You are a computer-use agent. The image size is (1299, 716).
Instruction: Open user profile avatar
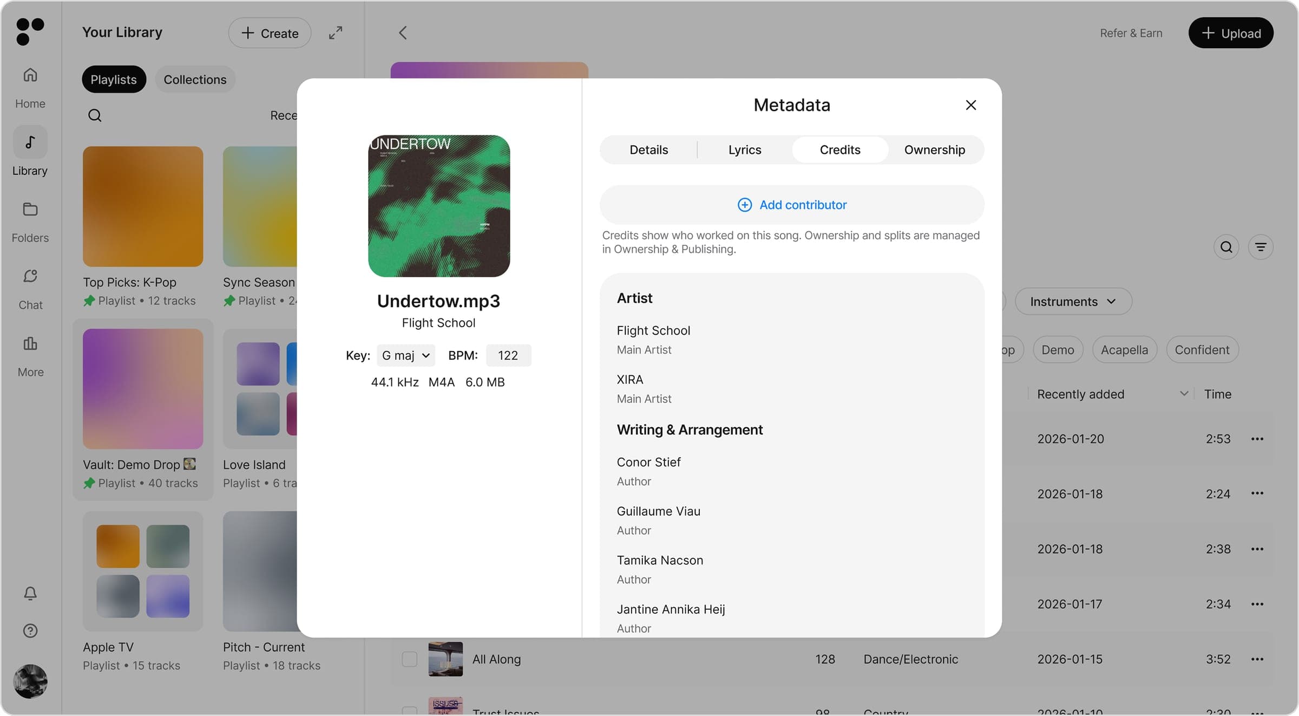click(x=30, y=681)
